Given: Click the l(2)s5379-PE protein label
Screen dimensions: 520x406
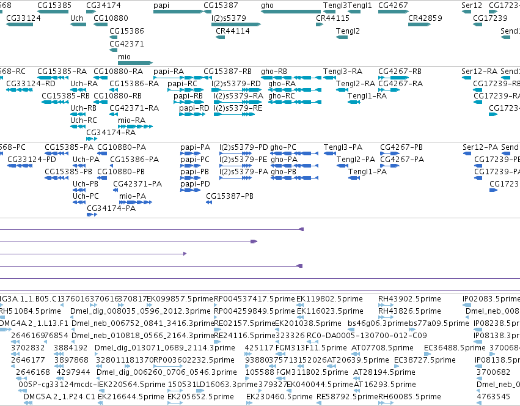Looking at the screenshot, I should [243, 160].
